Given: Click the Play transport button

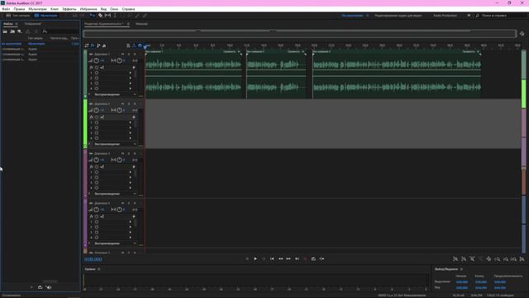Looking at the screenshot, I should (x=255, y=259).
